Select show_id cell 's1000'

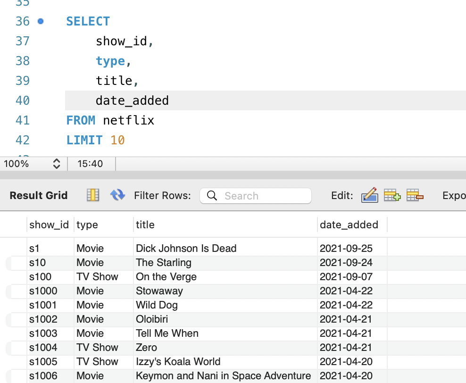click(x=50, y=291)
